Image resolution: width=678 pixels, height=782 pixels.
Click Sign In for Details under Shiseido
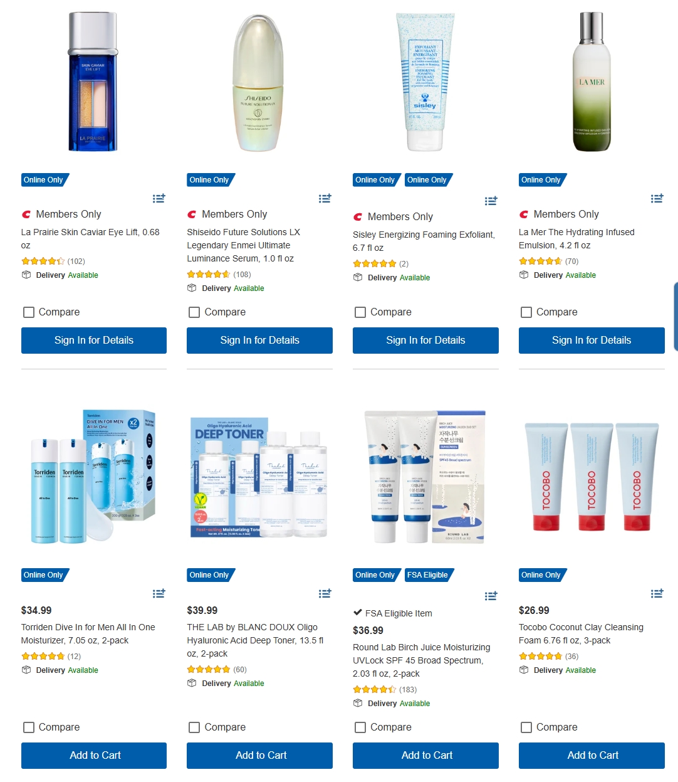(x=259, y=341)
